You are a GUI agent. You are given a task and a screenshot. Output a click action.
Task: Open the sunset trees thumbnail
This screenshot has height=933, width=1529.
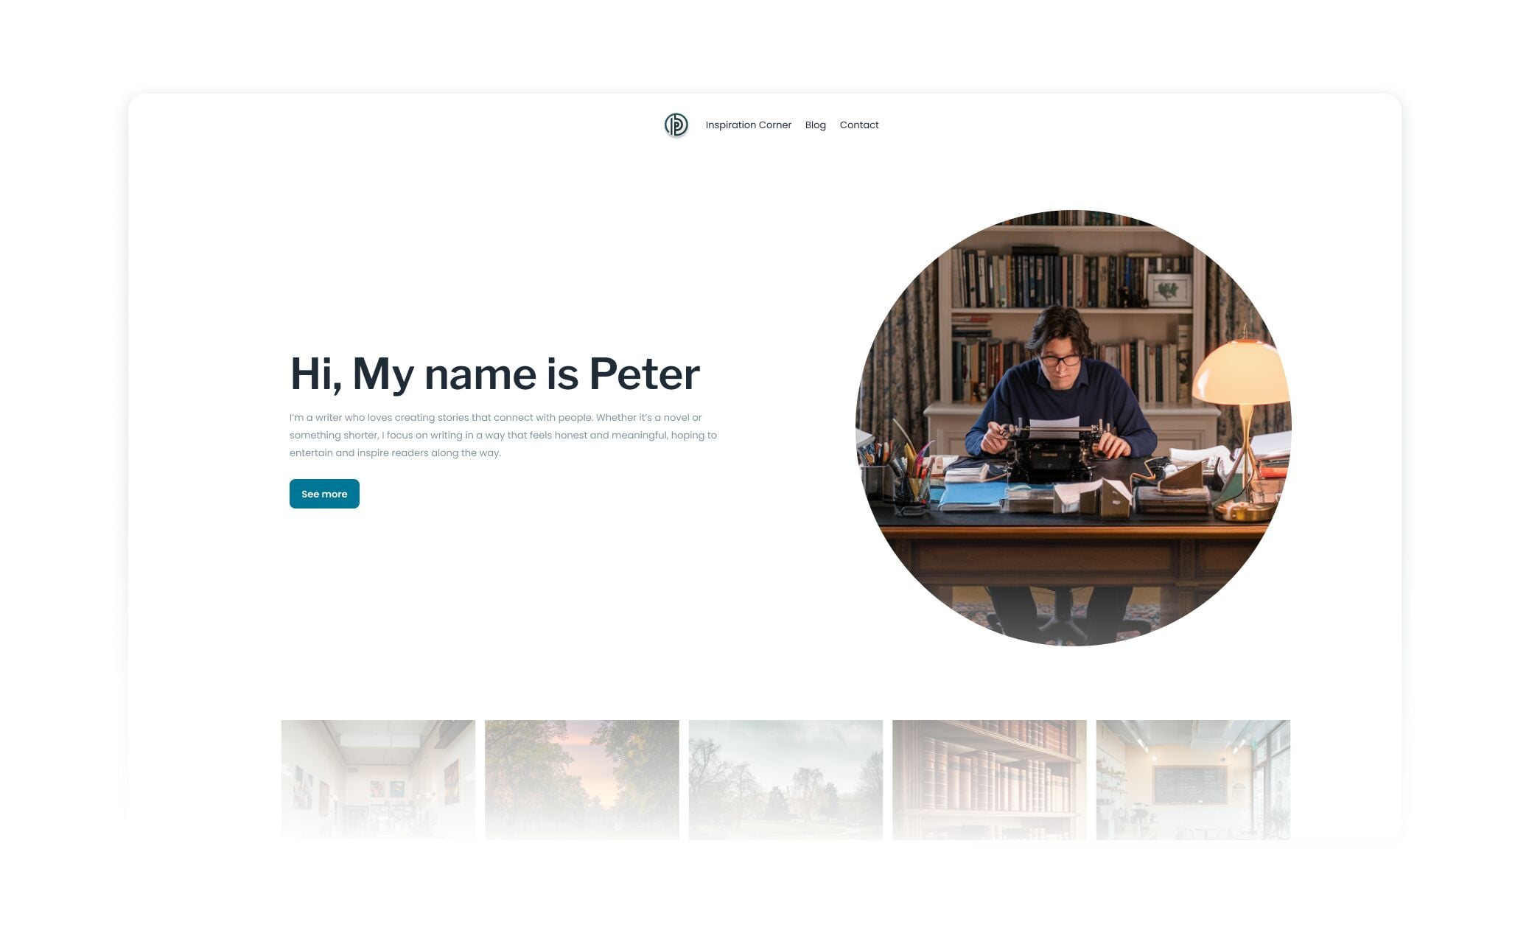[x=582, y=780]
